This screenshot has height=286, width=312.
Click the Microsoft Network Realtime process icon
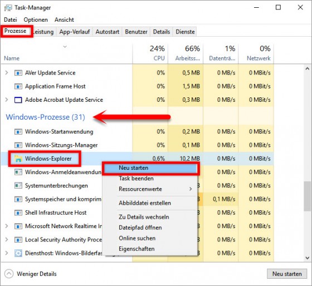pyautogui.click(x=18, y=226)
